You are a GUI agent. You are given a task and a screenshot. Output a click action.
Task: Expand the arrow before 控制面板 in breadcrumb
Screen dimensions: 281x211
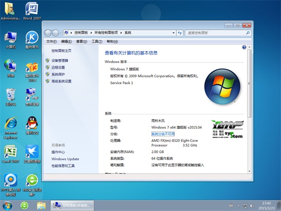[x=71, y=33]
